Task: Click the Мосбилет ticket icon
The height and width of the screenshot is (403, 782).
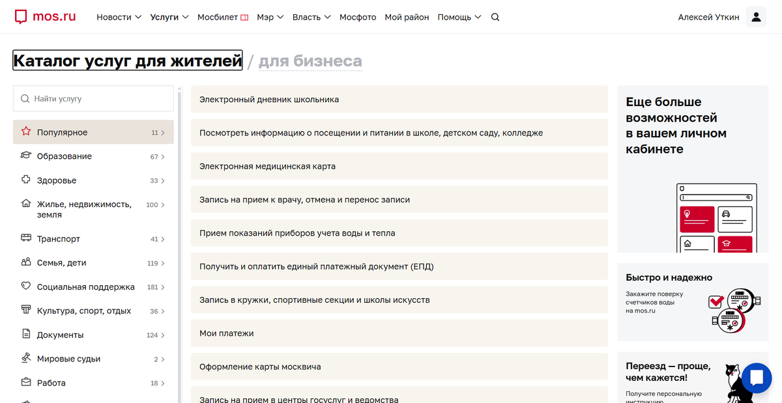Action: tap(244, 18)
